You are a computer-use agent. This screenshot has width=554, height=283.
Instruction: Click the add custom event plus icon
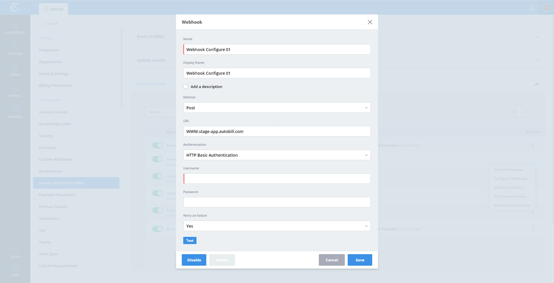point(515,112)
